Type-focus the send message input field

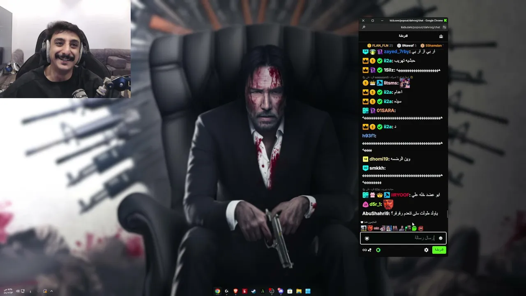pos(403,238)
